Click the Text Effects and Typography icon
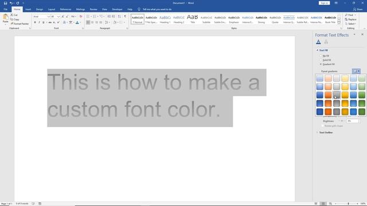The image size is (367, 206). (x=64, y=22)
